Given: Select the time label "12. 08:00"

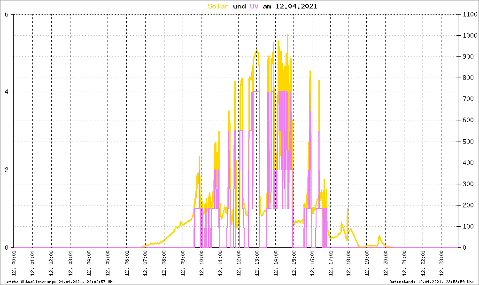Looking at the screenshot, I should (164, 263).
